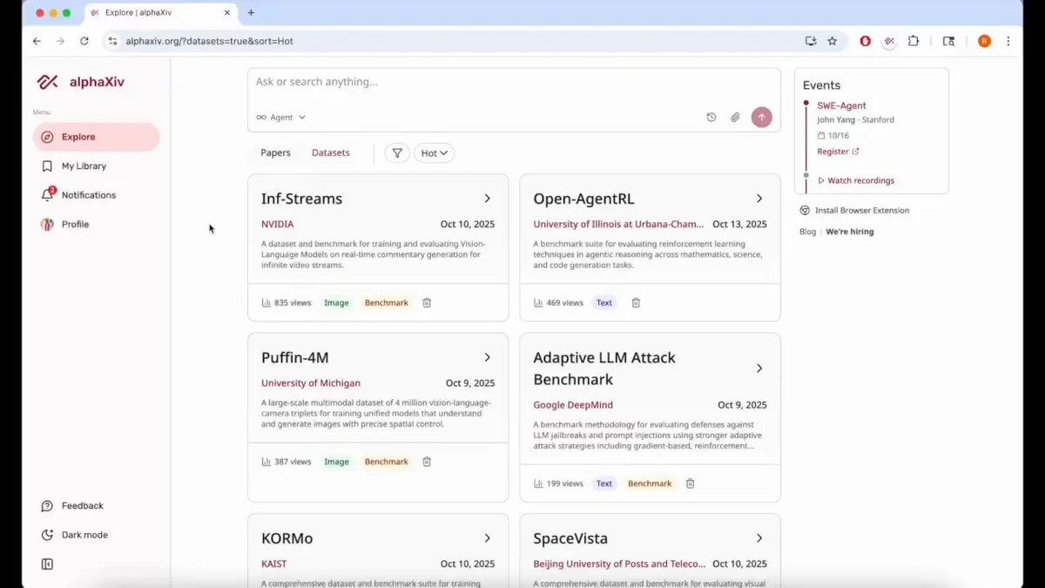Open the Hot sorting dropdown
The height and width of the screenshot is (588, 1045).
point(434,152)
